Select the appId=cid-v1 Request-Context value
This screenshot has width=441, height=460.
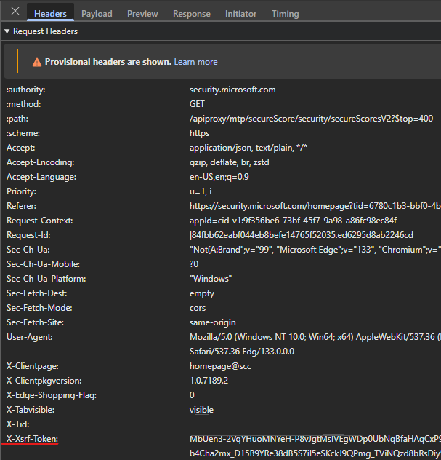coord(293,221)
